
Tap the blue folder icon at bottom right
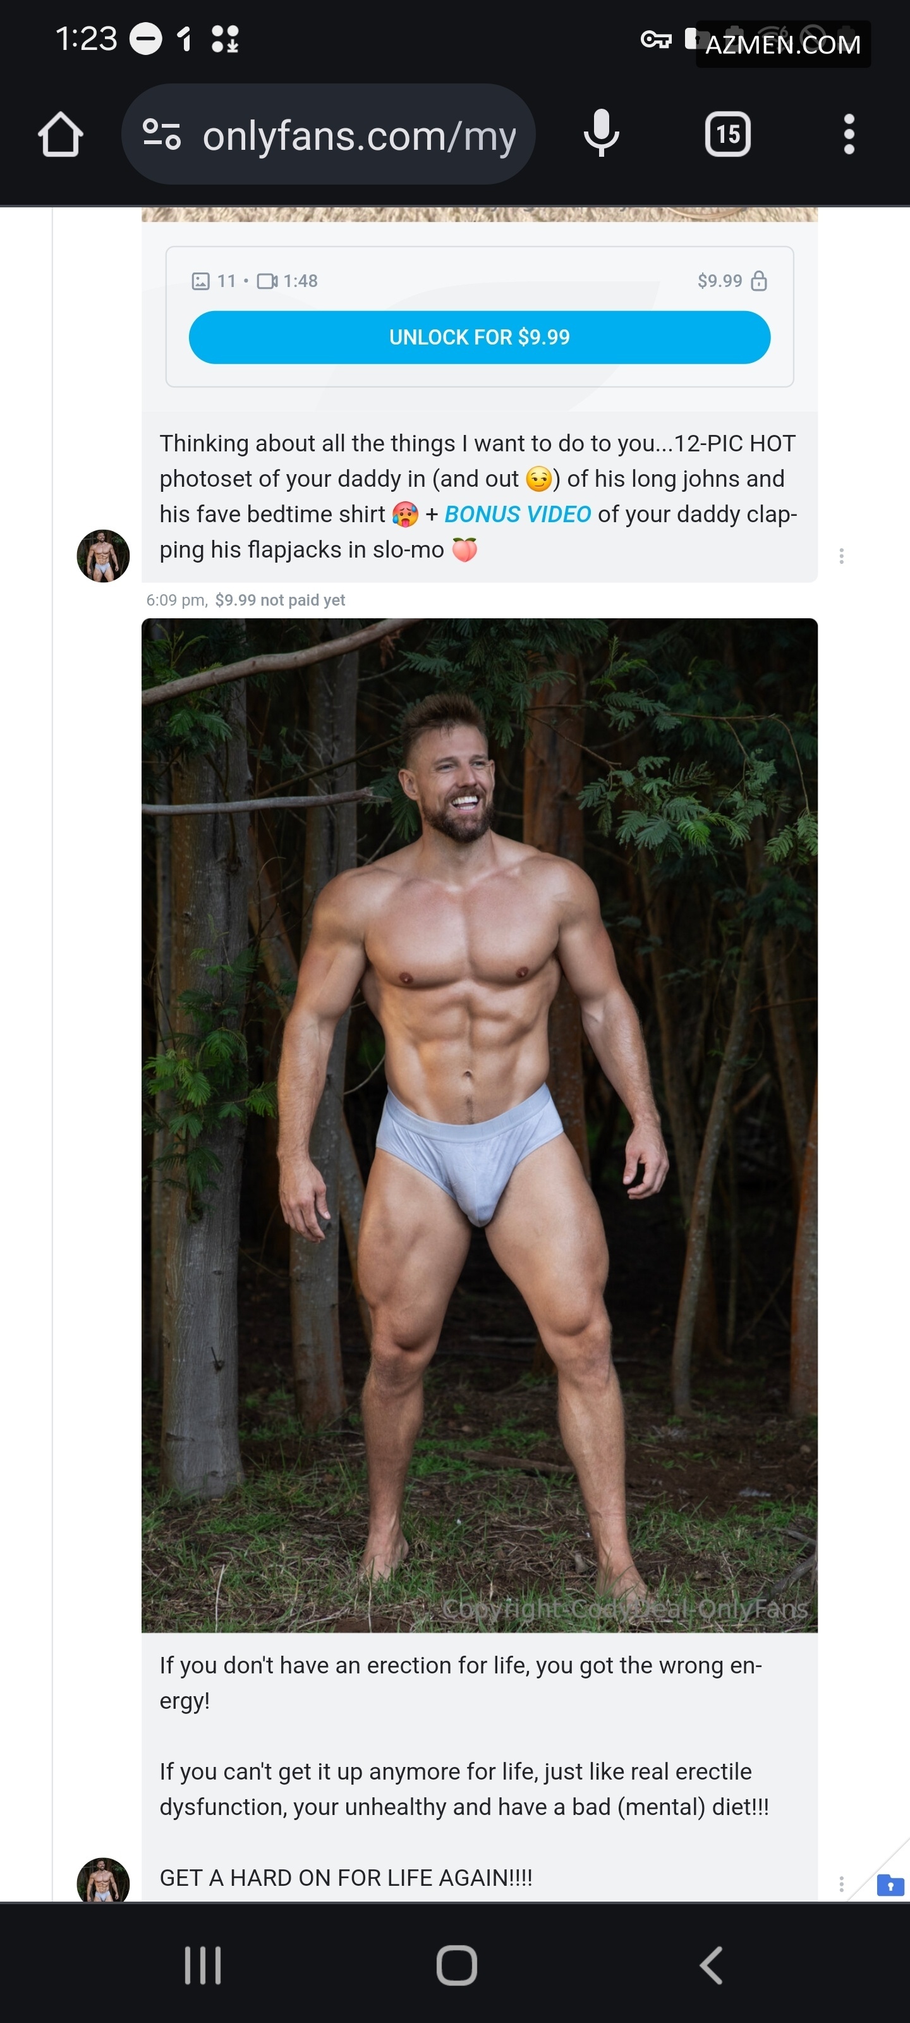pyautogui.click(x=890, y=1885)
